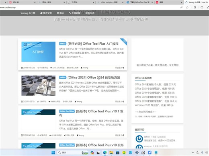Viewport: 209px width, 156px height.
Task: Click the author icon beside Yerong on v10.1 post
Action: pyautogui.click(x=78, y=135)
